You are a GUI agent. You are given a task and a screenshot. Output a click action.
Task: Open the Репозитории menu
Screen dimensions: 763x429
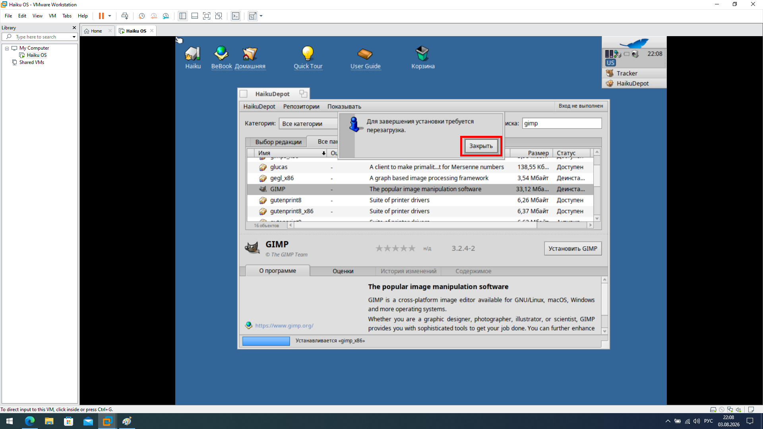click(301, 106)
